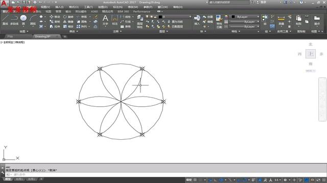Click the Sign In (登录) button
327x183 pixels.
(262, 2)
